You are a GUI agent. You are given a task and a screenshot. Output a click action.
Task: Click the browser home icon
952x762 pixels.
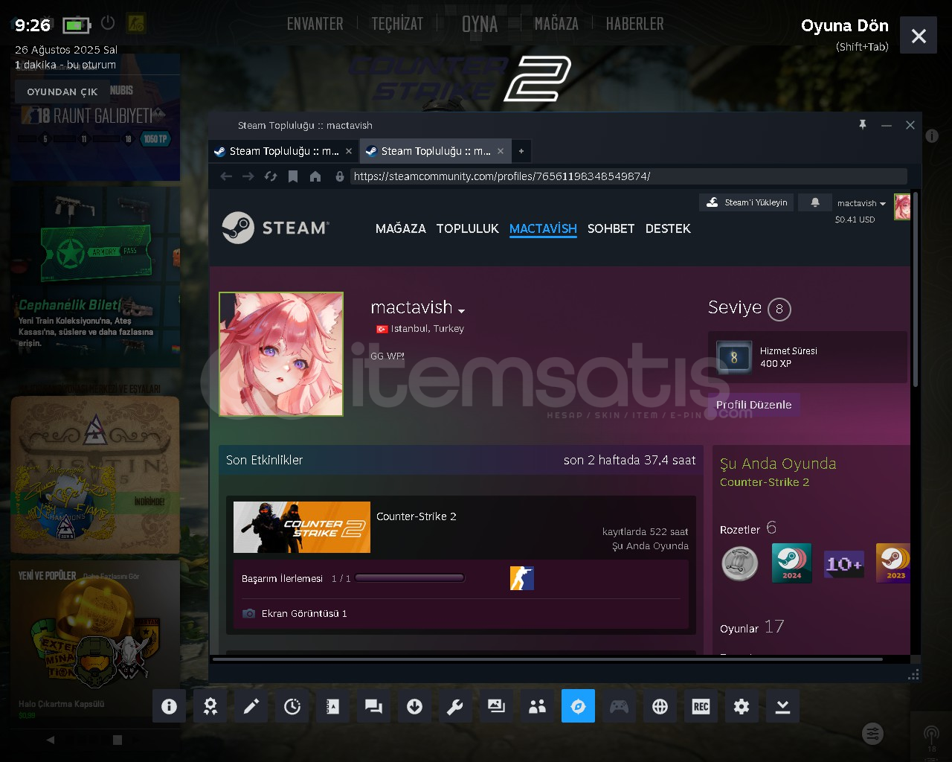click(315, 176)
